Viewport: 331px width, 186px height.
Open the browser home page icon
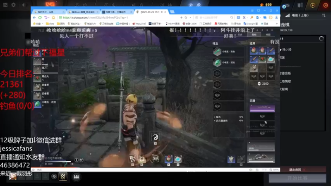[x=53, y=17]
